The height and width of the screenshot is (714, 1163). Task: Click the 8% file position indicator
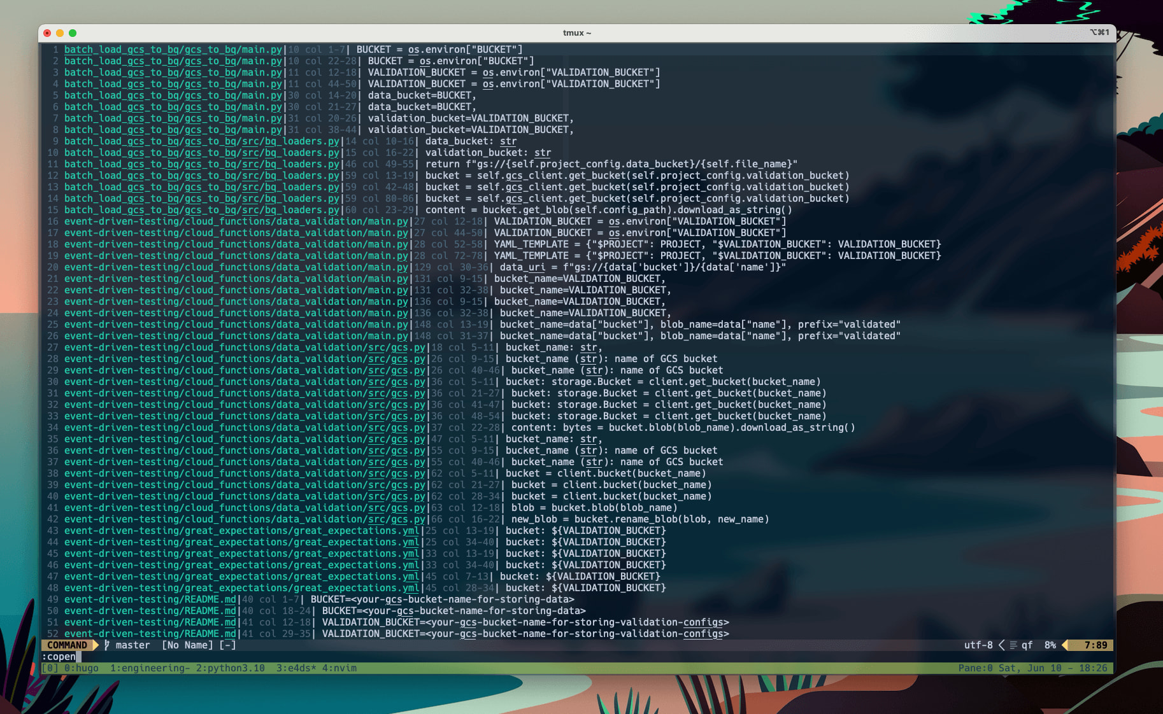tap(1050, 645)
